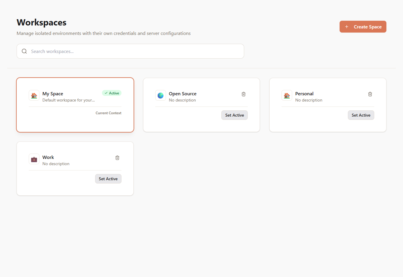Click the Current Context label
The image size is (403, 277).
pos(108,113)
